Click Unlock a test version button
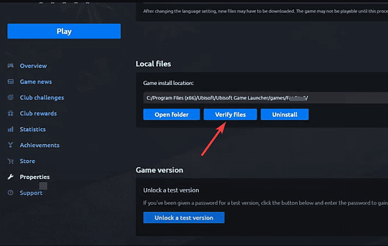 [x=184, y=218]
